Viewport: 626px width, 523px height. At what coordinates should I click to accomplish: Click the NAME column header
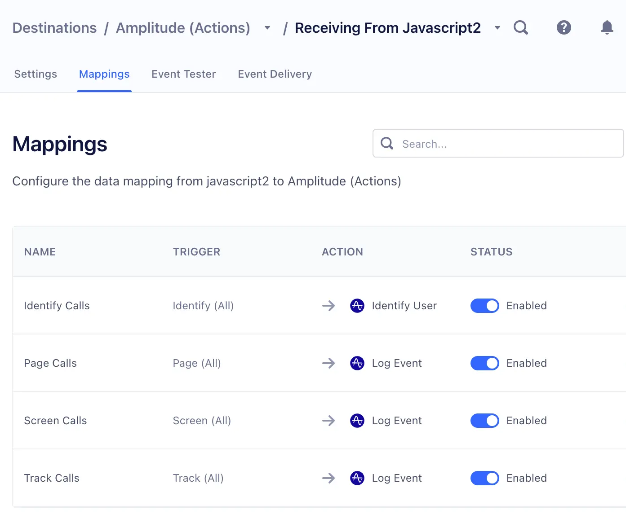[40, 252]
